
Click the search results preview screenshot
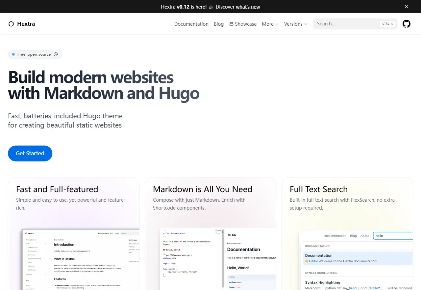coord(356,260)
